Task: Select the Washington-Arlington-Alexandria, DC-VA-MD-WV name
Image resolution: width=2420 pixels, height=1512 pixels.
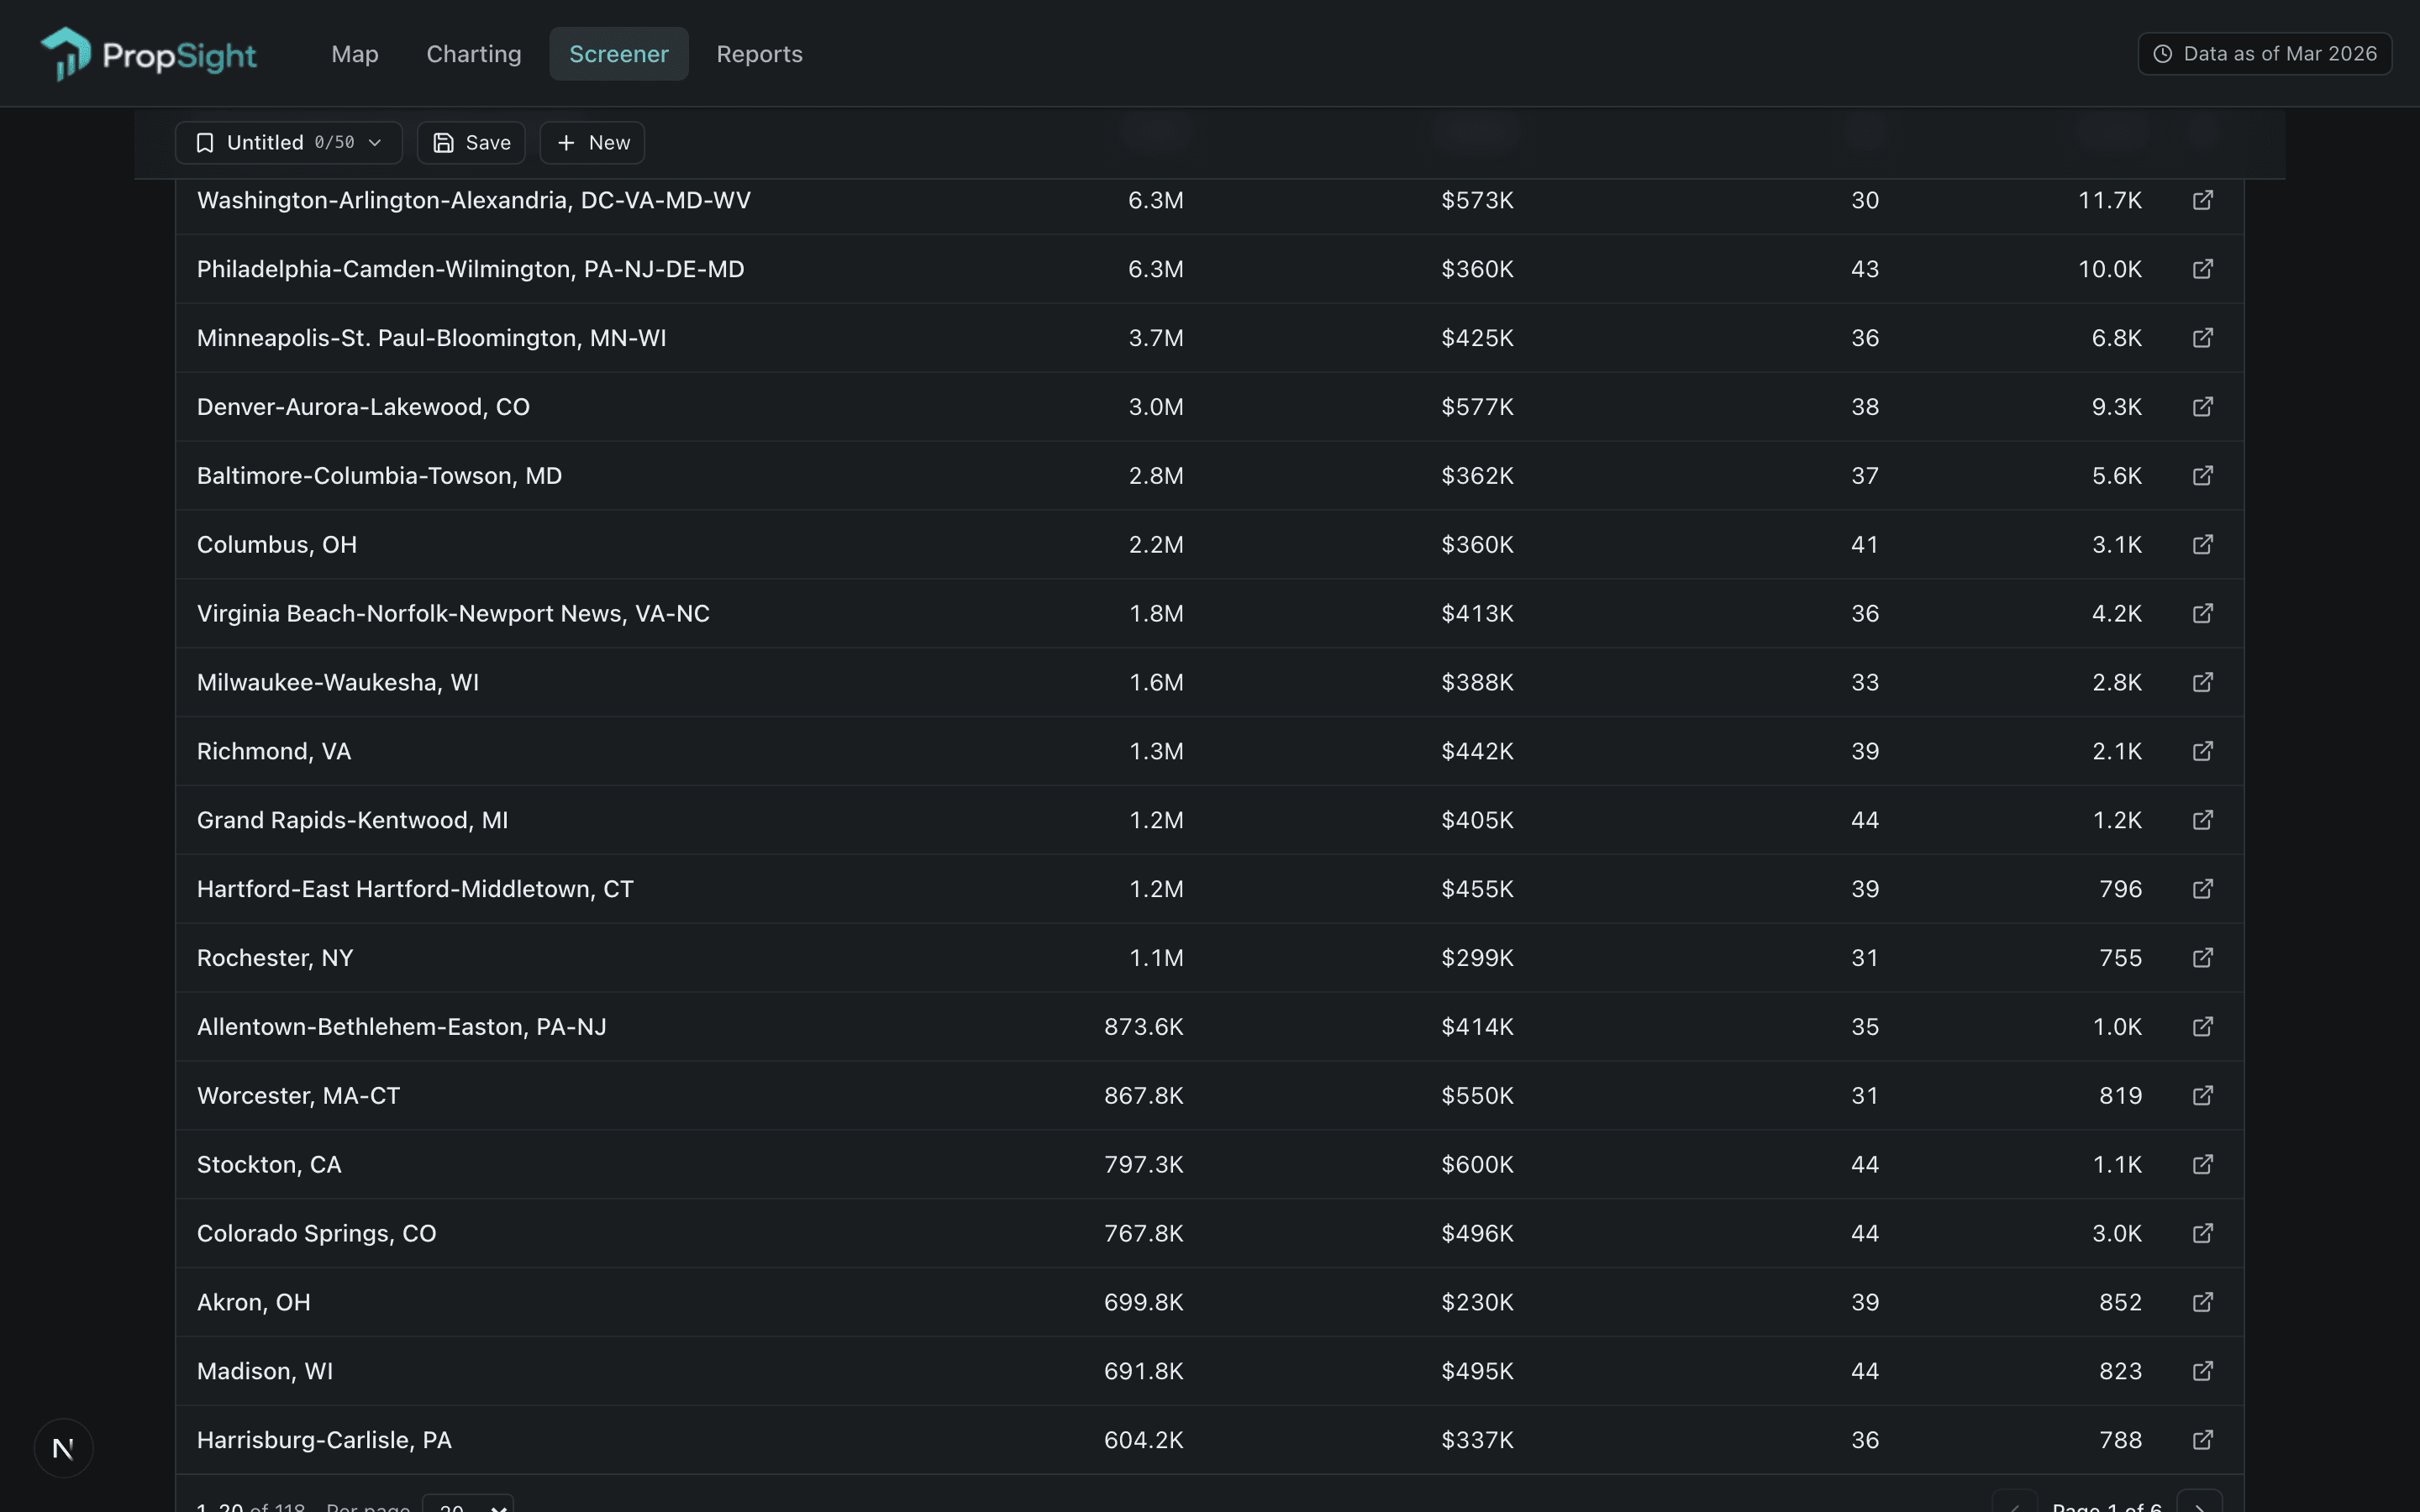Action: point(474,200)
